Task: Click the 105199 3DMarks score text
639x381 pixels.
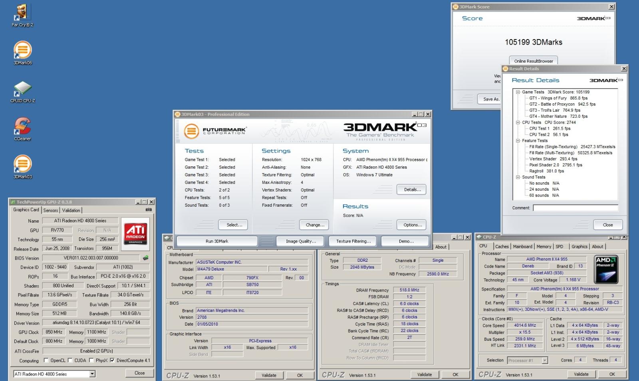Action: [x=533, y=42]
